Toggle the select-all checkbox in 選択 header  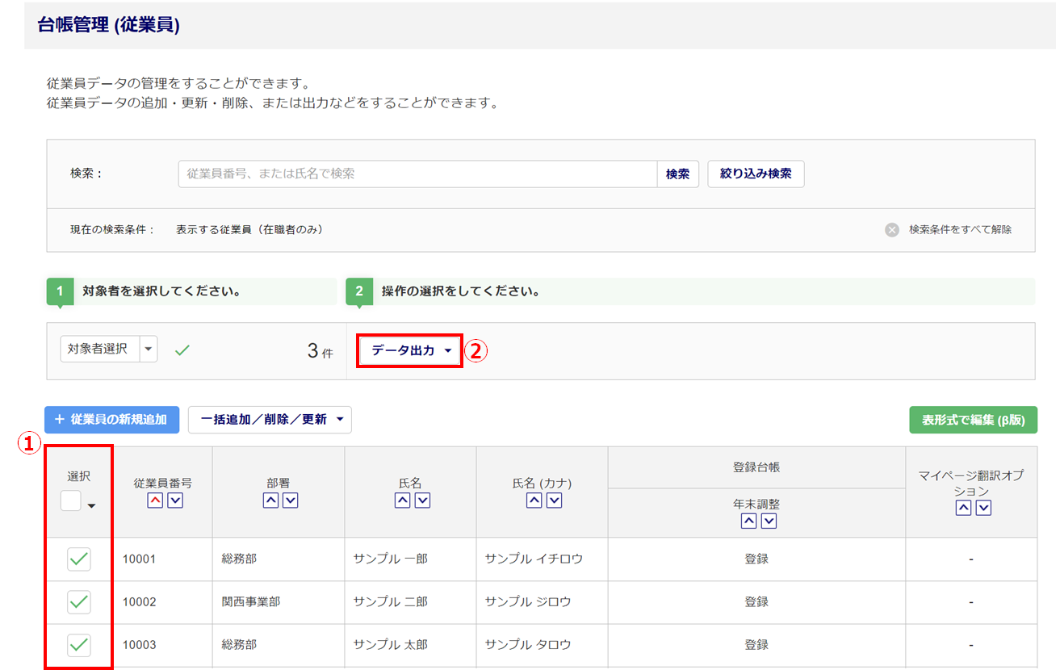pos(71,501)
